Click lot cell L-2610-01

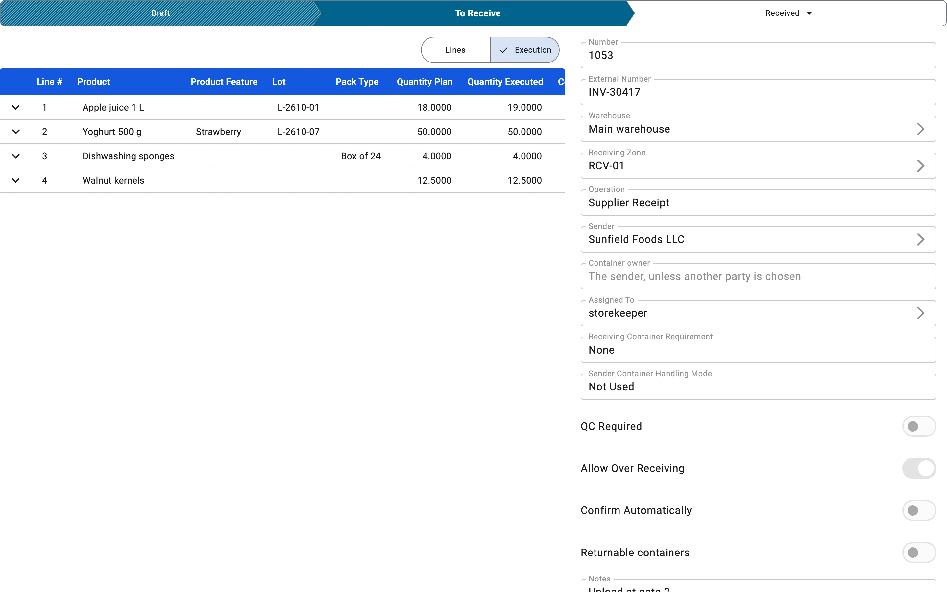(x=298, y=107)
